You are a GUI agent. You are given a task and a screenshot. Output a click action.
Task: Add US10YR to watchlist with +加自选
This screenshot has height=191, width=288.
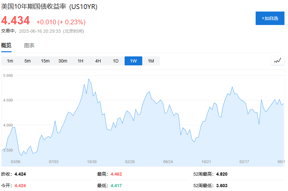coord(270,18)
